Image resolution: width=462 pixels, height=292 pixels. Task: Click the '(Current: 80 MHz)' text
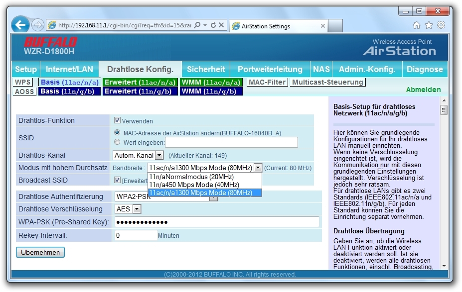(x=288, y=168)
